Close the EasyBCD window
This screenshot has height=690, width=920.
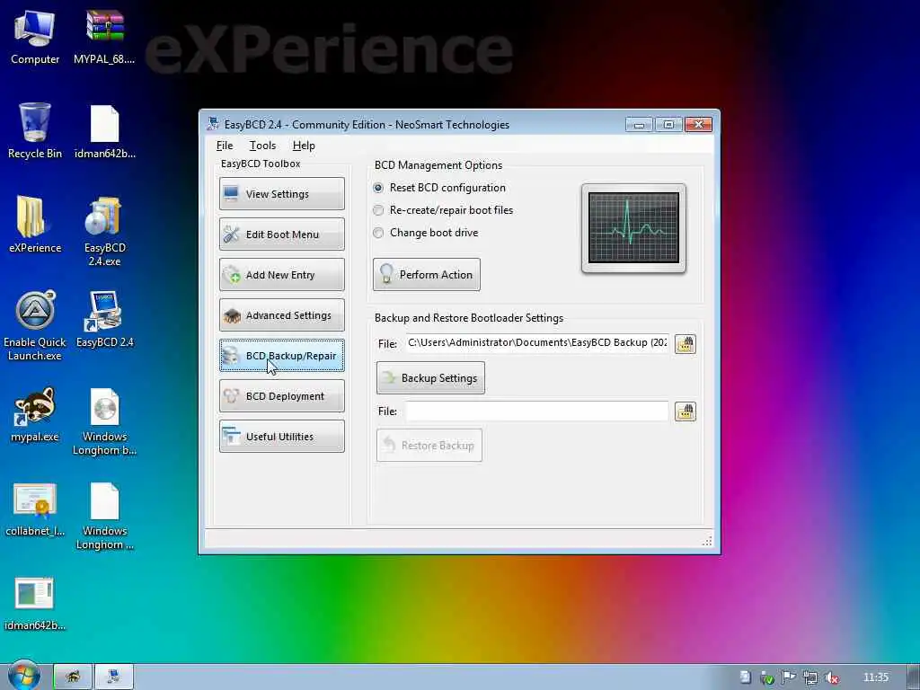698,124
